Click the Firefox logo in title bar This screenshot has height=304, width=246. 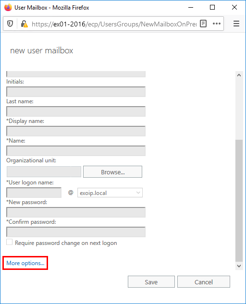click(x=8, y=8)
